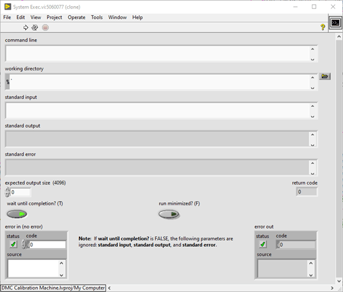
Task: Click the error in code stepper arrows
Action: pos(24,244)
